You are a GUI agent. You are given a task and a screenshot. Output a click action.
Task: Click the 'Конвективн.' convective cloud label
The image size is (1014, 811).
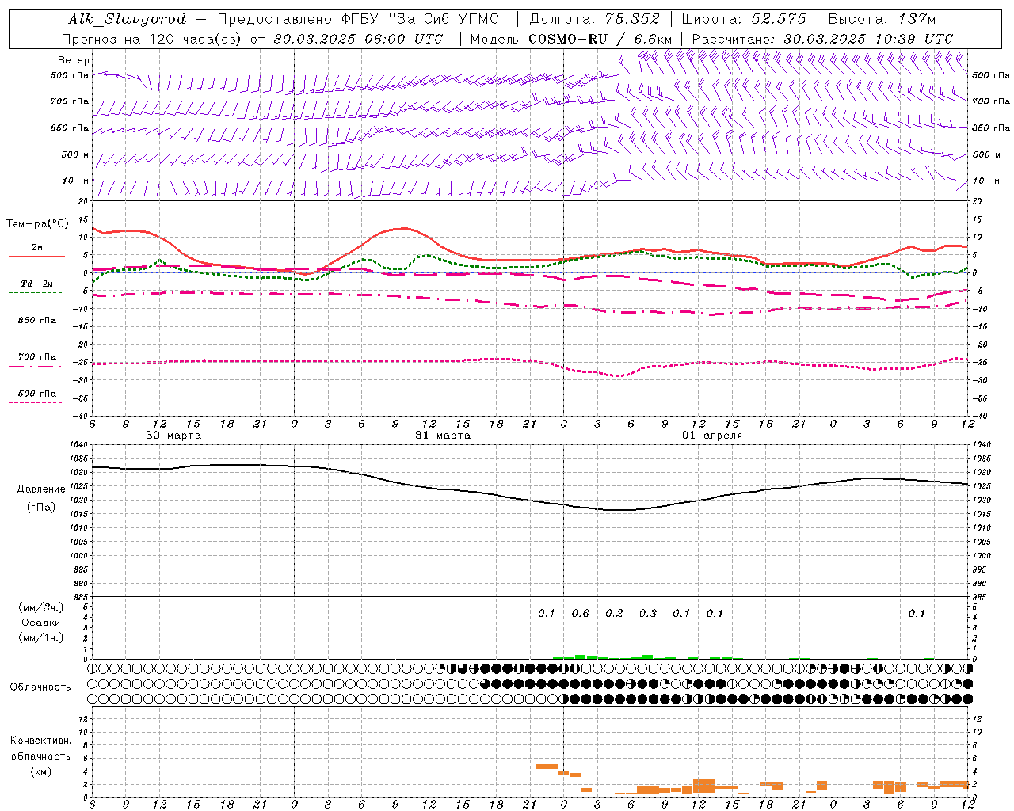40,741
